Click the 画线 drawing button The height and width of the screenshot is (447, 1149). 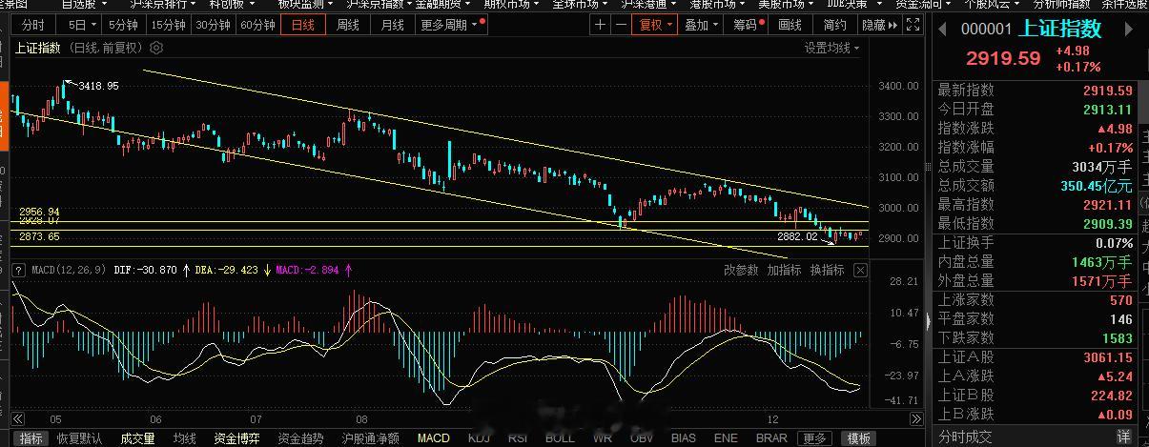[790, 25]
